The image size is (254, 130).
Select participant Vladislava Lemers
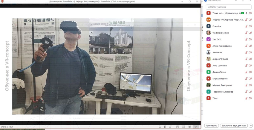click(229, 33)
